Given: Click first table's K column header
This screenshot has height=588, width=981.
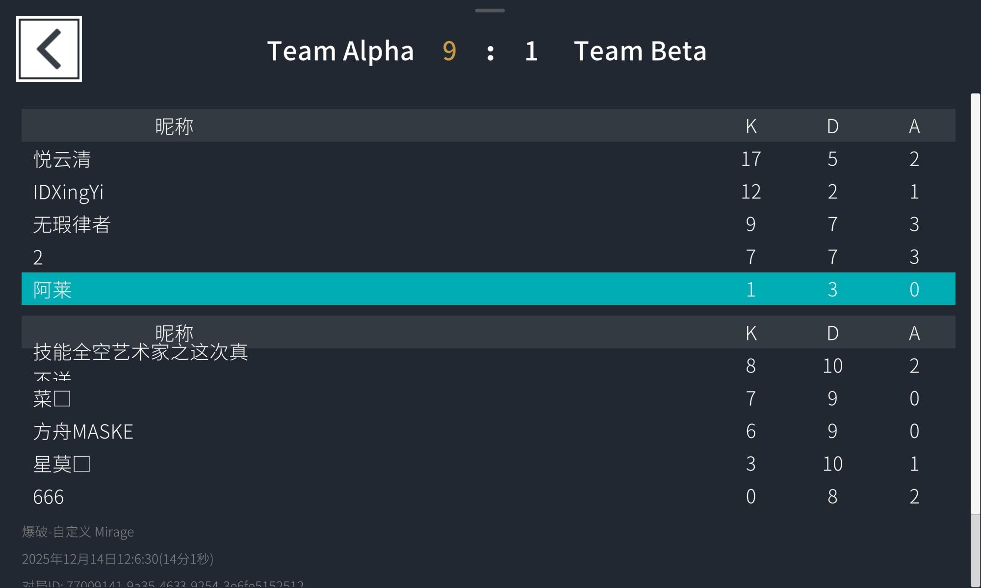Looking at the screenshot, I should (x=750, y=126).
